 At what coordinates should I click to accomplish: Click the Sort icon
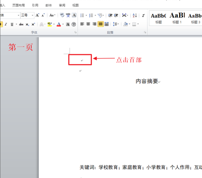135,15
